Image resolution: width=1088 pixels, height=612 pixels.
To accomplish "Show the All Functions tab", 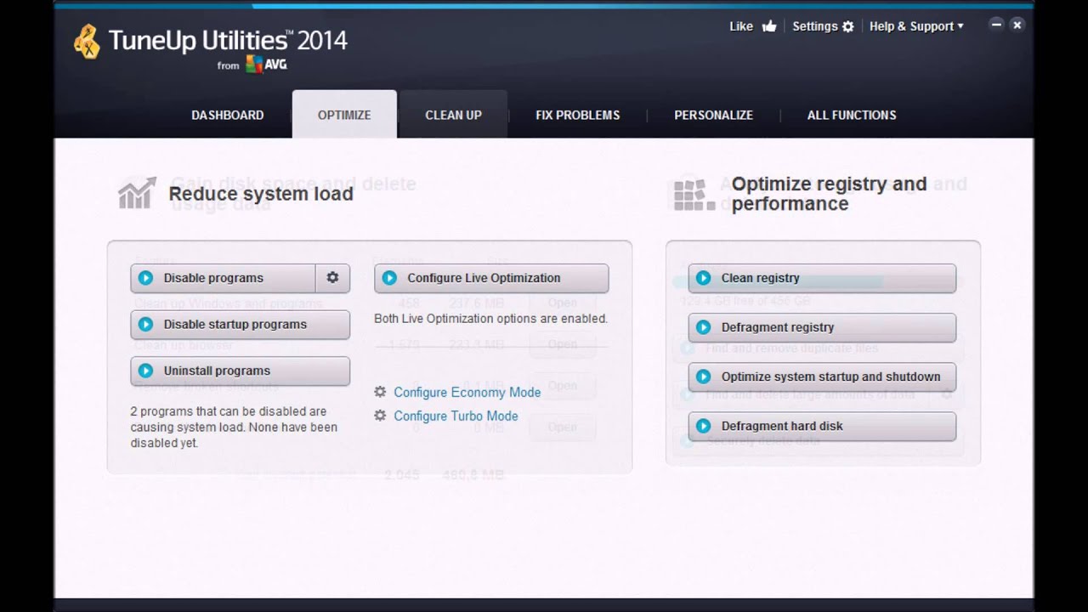I will click(852, 115).
